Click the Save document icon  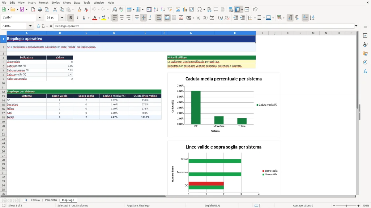pyautogui.click(x=22, y=10)
